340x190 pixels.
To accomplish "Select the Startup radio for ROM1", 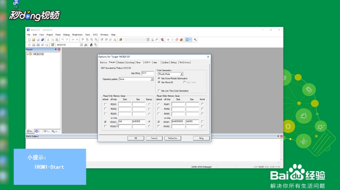I will pyautogui.click(x=149, y=104).
